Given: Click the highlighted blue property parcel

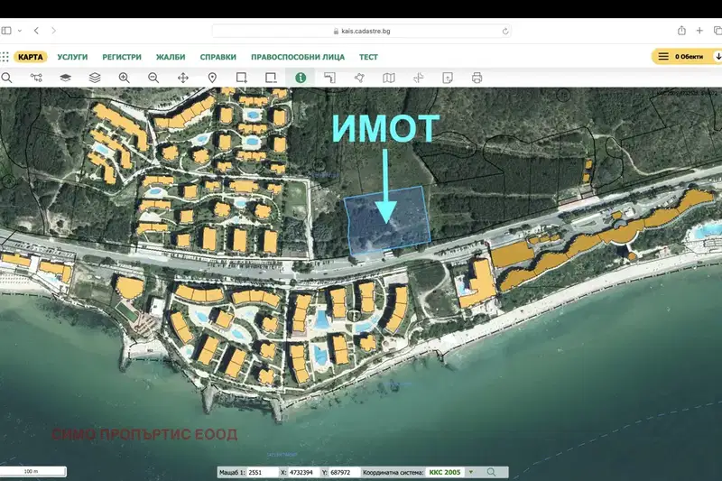Looking at the screenshot, I should (x=388, y=219).
